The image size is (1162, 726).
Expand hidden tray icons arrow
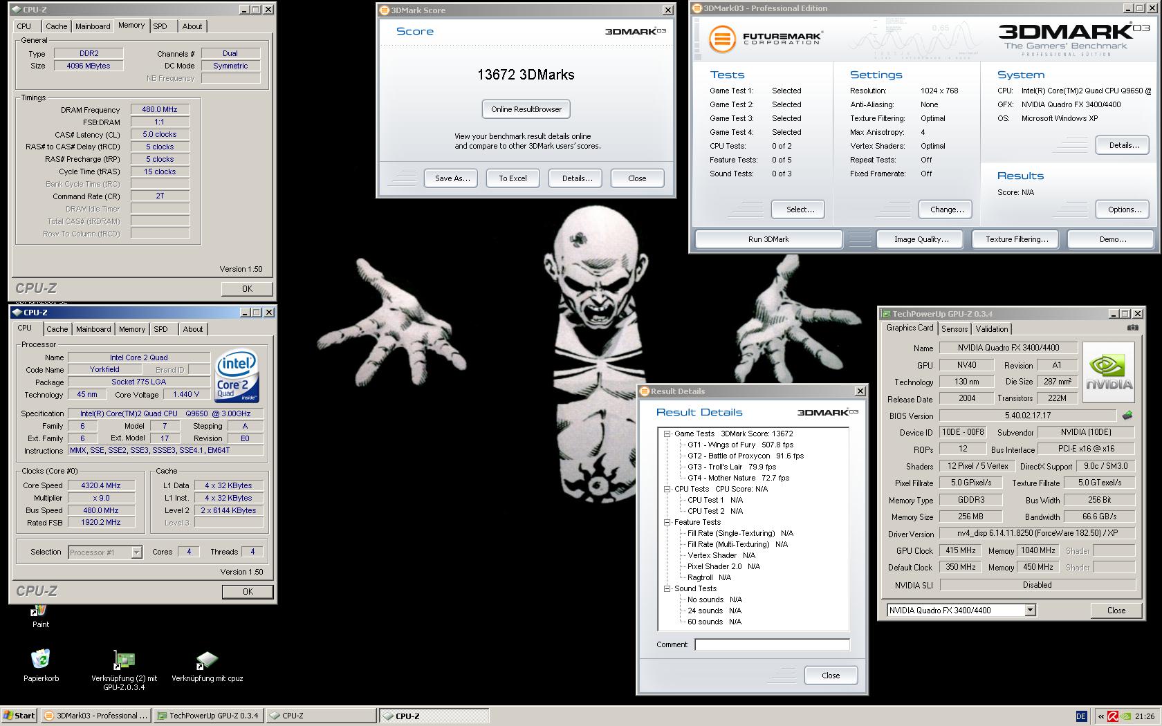pos(1100,716)
